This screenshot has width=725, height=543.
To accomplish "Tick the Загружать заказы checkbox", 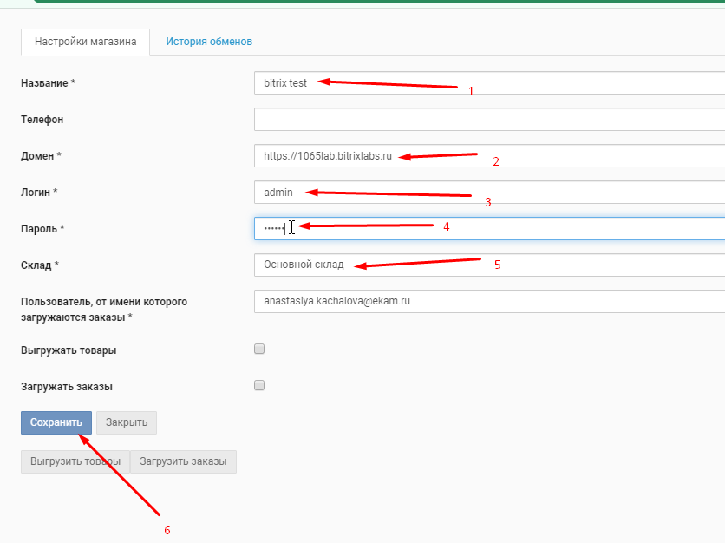I will tap(259, 385).
